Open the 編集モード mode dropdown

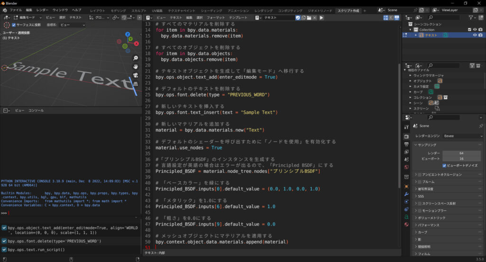point(28,18)
